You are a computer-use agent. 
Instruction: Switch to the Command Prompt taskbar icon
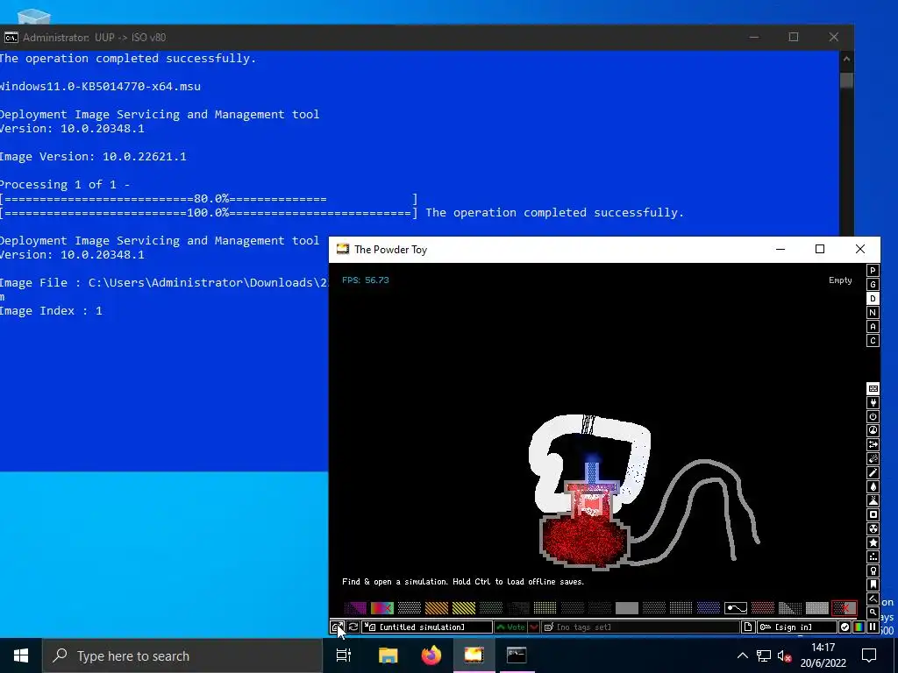[x=517, y=655]
